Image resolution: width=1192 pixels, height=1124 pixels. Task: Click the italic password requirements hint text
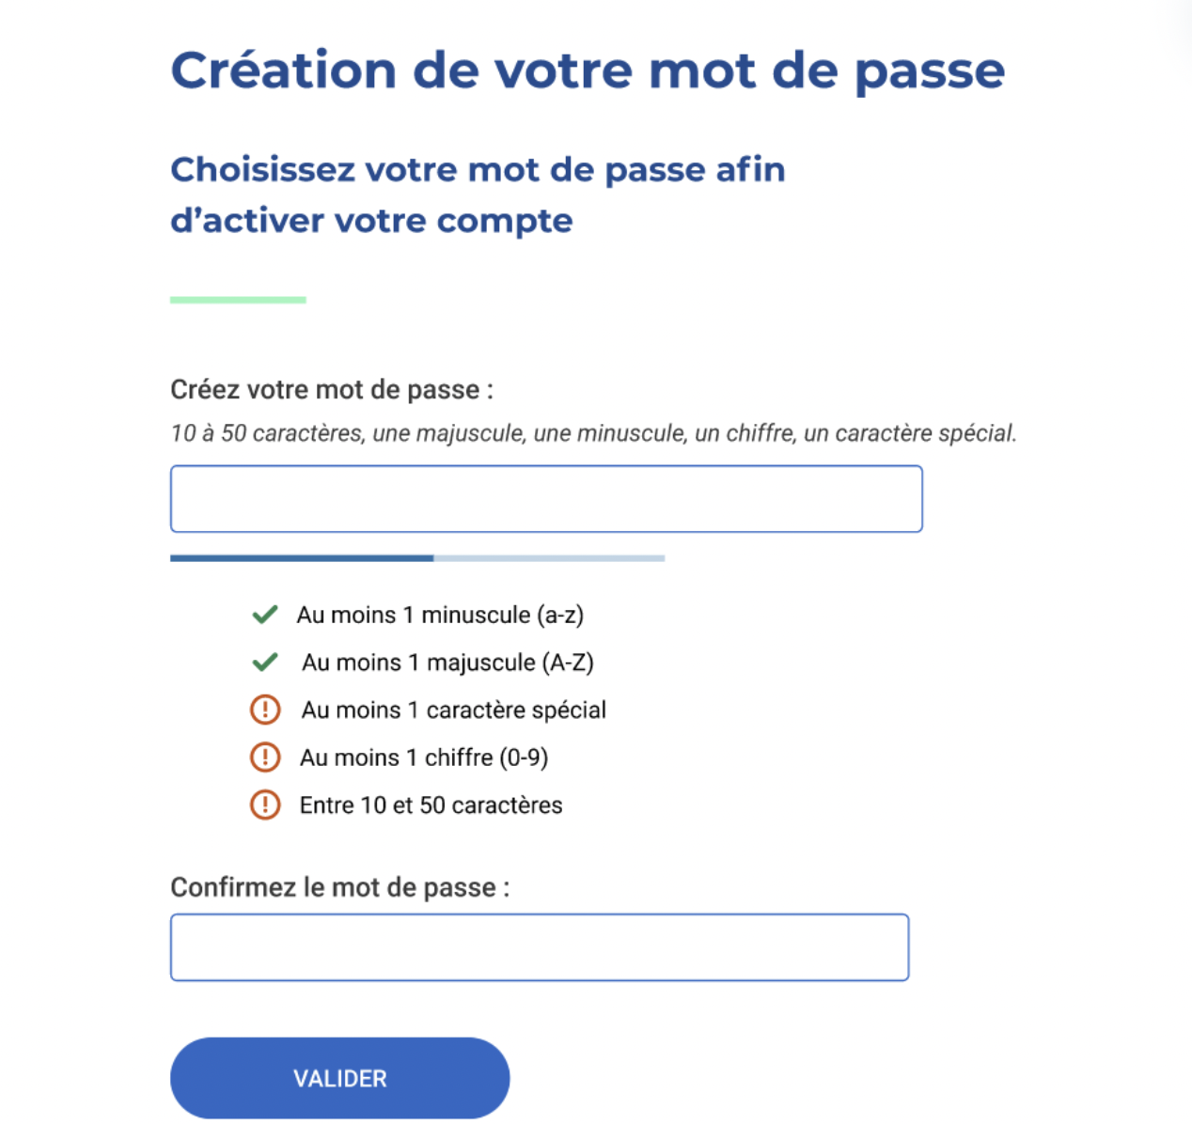click(594, 433)
